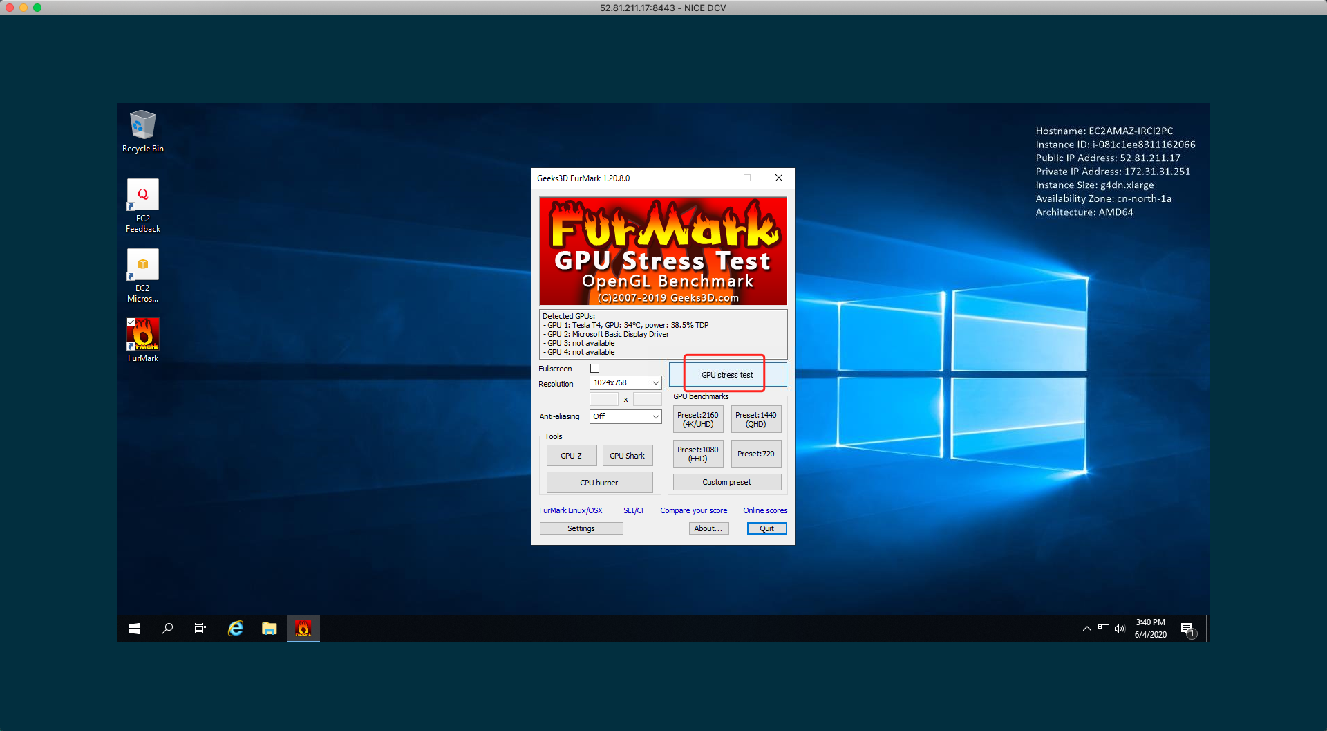Click the Windows Start button
Image resolution: width=1327 pixels, height=731 pixels.
[134, 629]
